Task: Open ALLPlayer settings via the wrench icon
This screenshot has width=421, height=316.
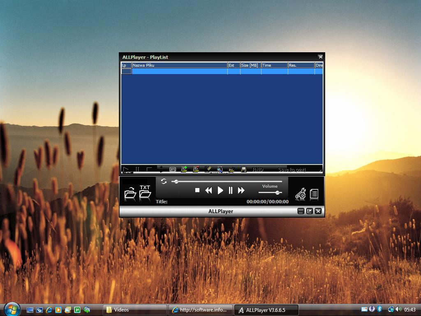Action: click(300, 193)
